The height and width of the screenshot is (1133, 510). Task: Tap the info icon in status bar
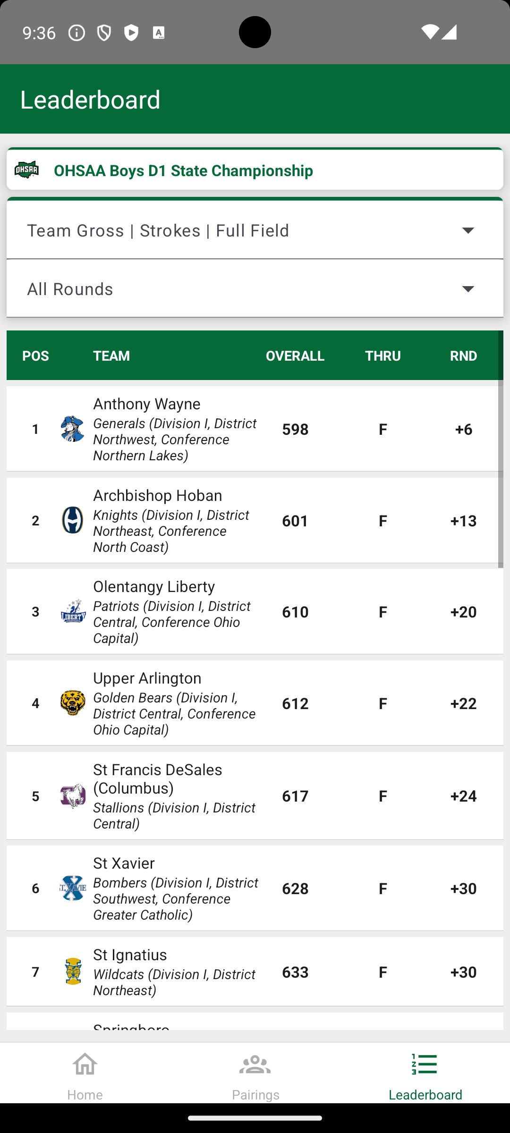coord(76,33)
